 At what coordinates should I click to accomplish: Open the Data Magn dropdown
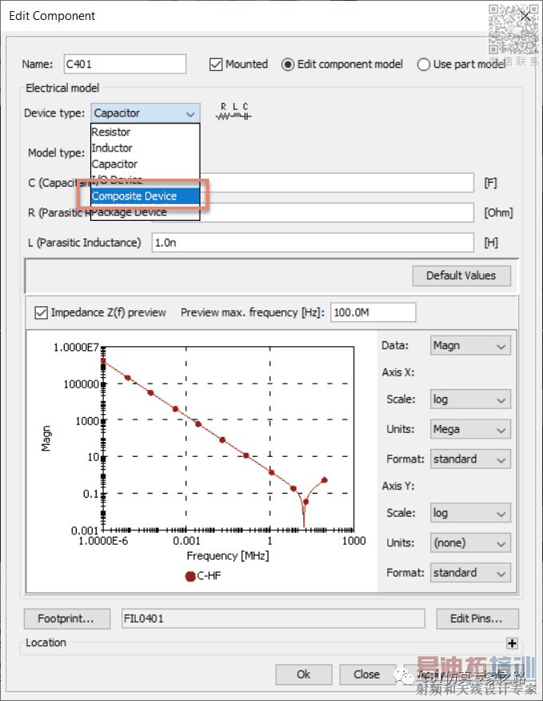tap(470, 345)
